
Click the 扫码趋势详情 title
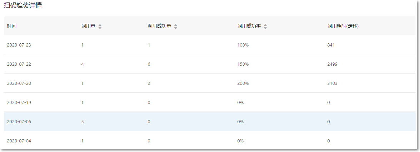(x=23, y=6)
